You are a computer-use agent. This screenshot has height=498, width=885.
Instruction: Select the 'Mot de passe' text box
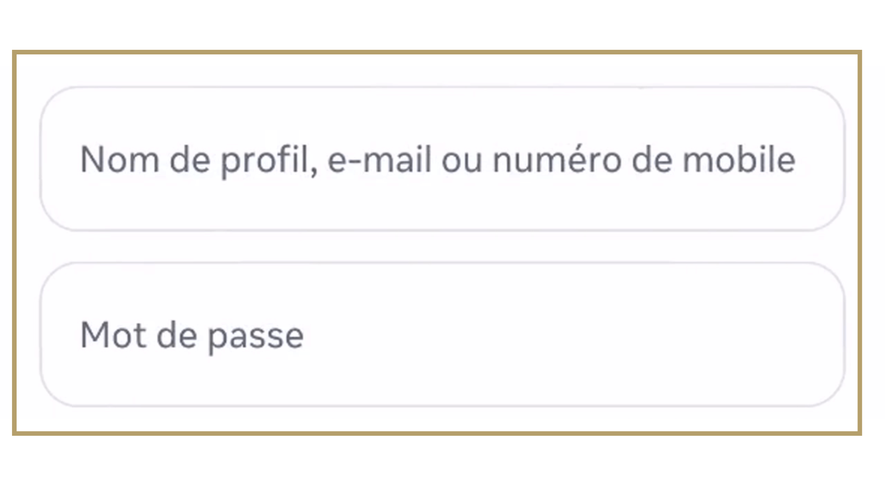point(442,335)
